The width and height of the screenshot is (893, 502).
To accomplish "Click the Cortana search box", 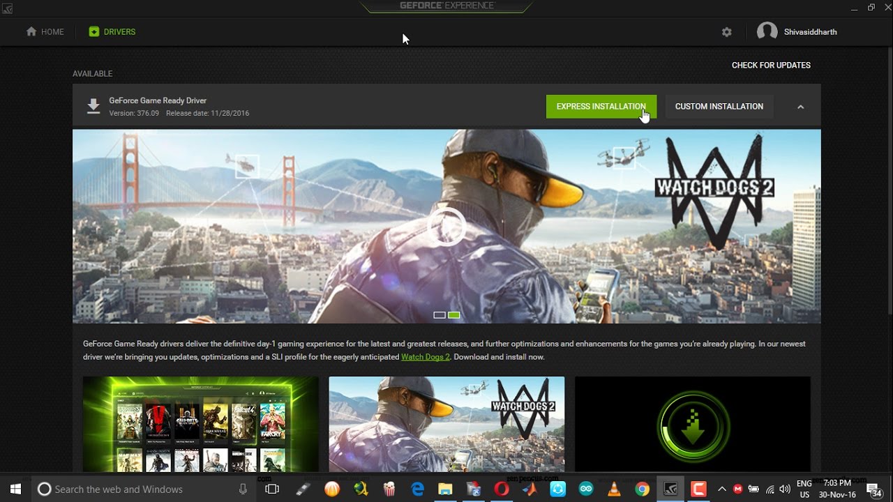I will (144, 489).
